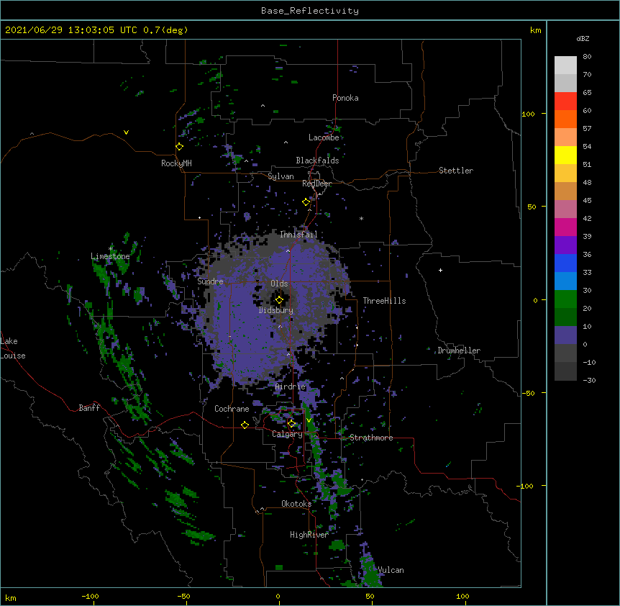Click the Blackfalds city label
Viewport: 620px width, 606px height.
tap(317, 160)
